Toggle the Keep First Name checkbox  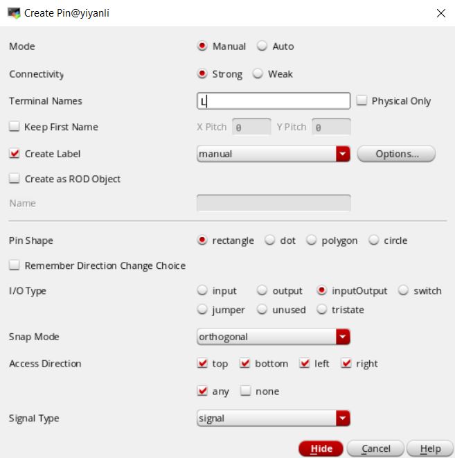(x=15, y=127)
